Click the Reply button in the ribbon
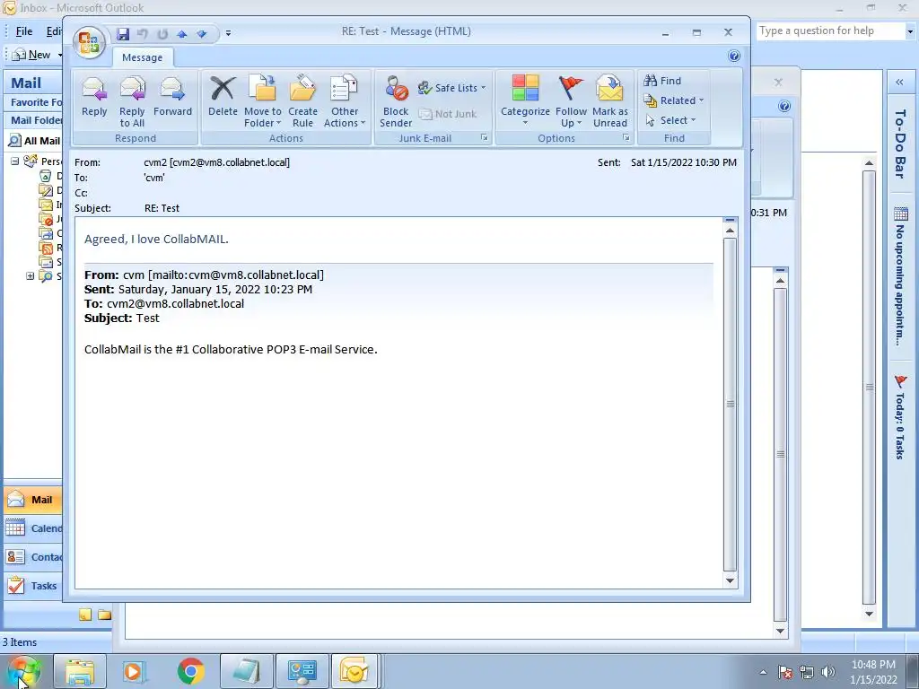This screenshot has height=689, width=919. click(94, 97)
